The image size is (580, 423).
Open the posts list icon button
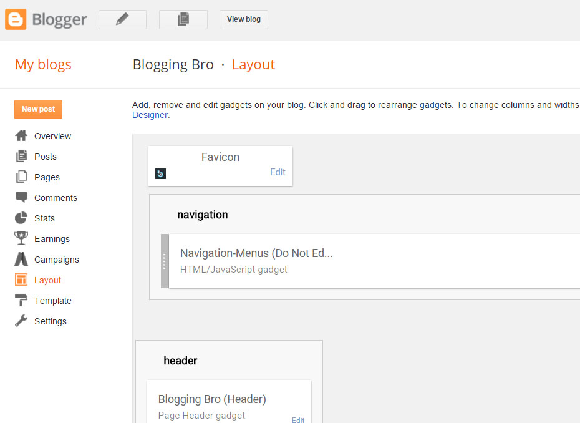coord(183,19)
